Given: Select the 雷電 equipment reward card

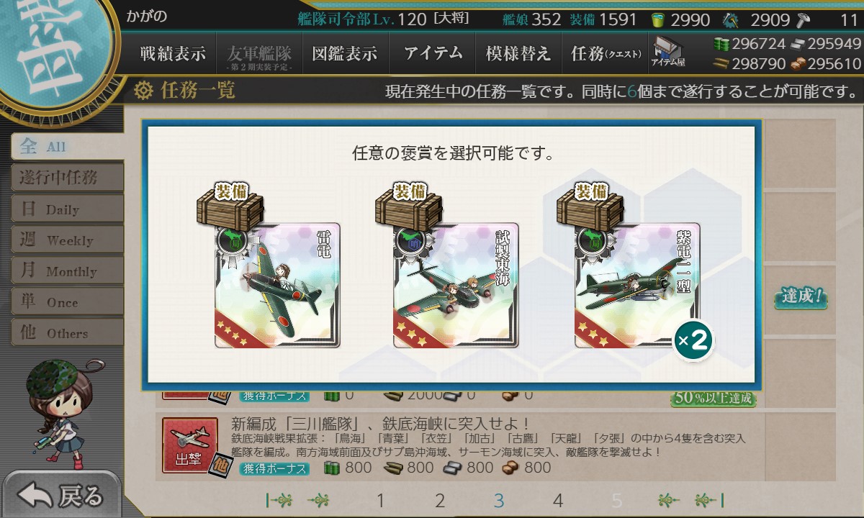Looking at the screenshot, I should click(277, 286).
